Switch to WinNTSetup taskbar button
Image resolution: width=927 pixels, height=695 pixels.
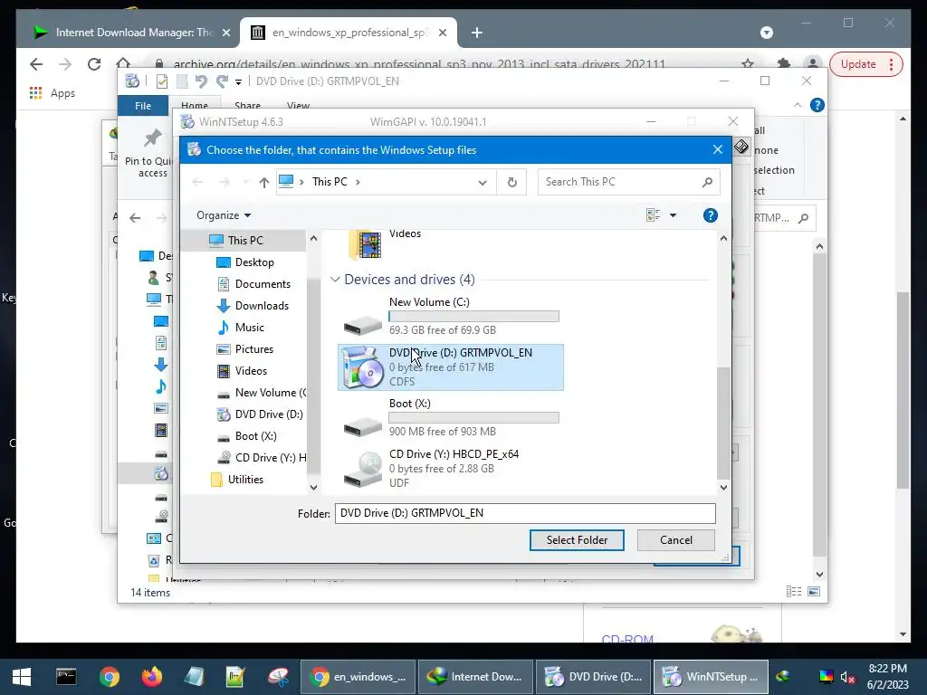(x=712, y=677)
